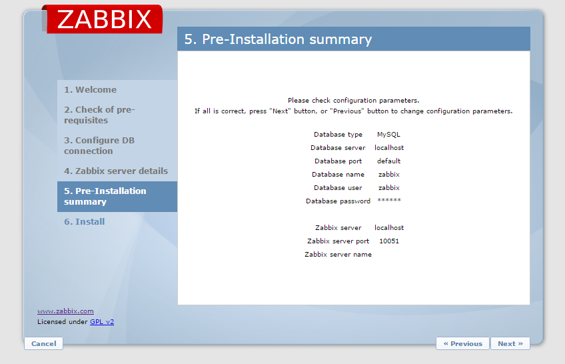Jump to step 6. Install
Viewport: 565px width, 364px height.
(85, 221)
